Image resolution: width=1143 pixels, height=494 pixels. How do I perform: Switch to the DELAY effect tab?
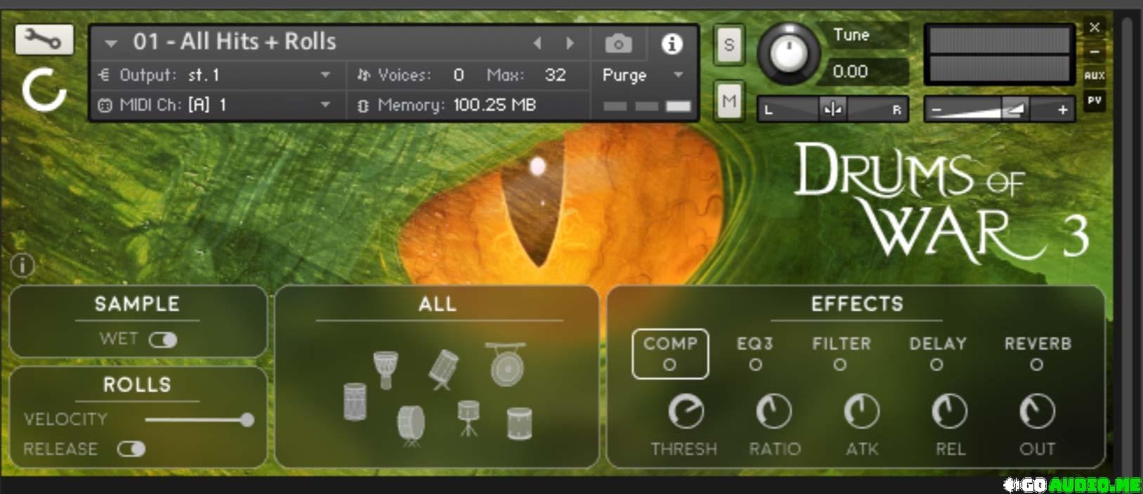(938, 344)
